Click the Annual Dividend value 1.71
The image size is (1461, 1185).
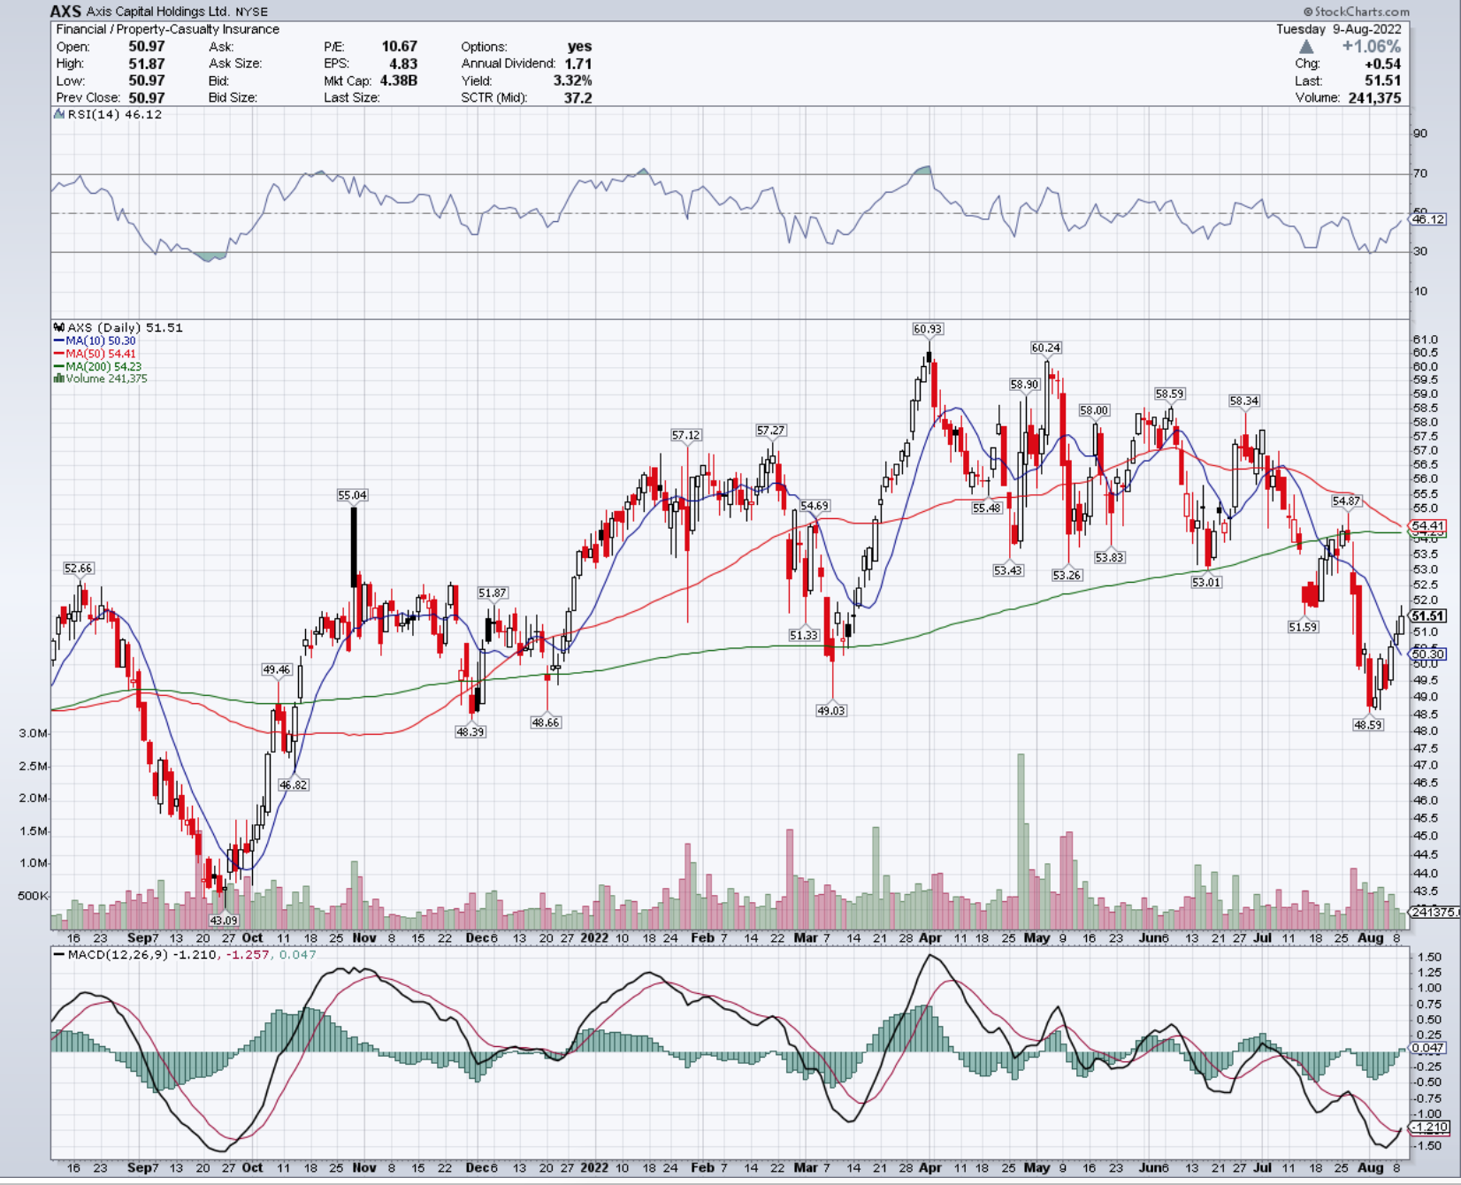point(578,64)
